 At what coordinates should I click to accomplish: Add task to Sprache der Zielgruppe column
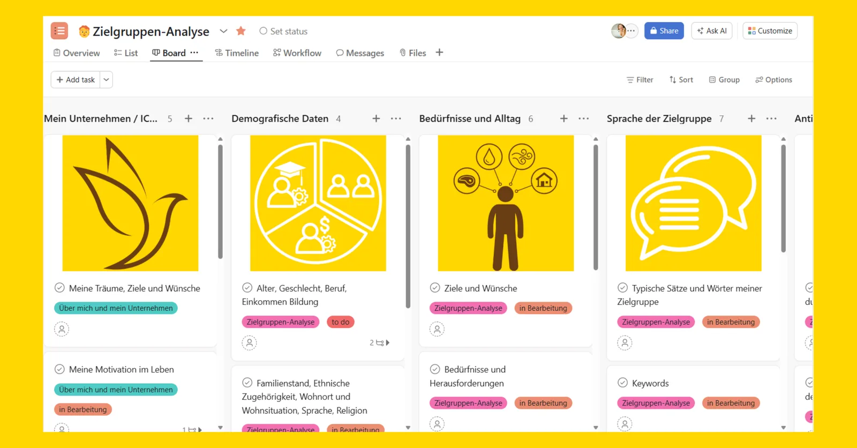[751, 118]
